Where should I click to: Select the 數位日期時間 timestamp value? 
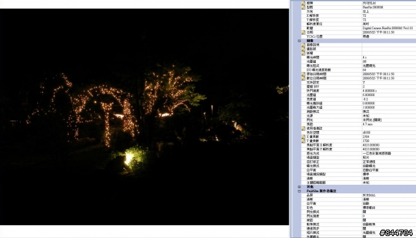click(378, 78)
